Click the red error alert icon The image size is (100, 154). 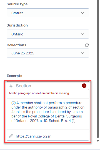pos(84,86)
